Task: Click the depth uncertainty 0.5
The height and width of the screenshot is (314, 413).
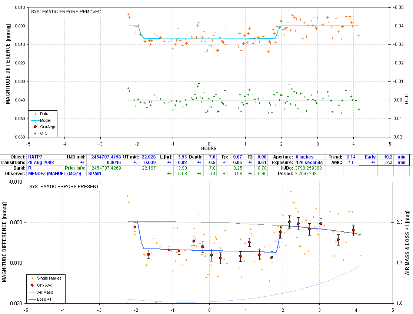Action: coord(212,163)
